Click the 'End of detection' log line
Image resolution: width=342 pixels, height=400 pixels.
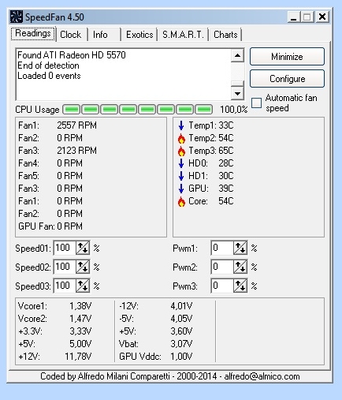[48, 65]
